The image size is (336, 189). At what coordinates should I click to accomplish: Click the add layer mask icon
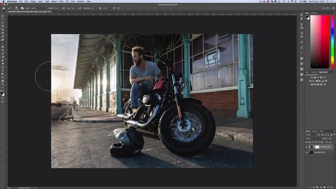tap(317, 187)
